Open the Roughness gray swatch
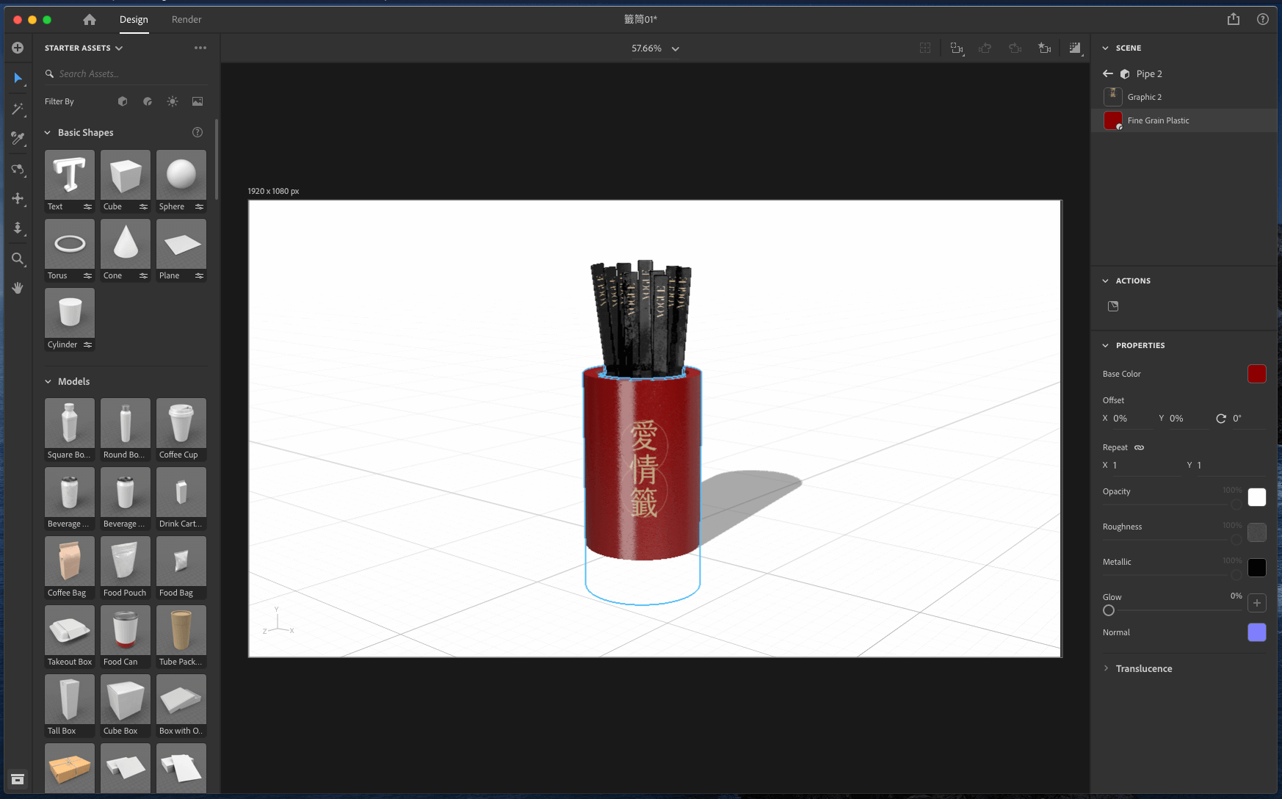Image resolution: width=1282 pixels, height=799 pixels. (1257, 532)
